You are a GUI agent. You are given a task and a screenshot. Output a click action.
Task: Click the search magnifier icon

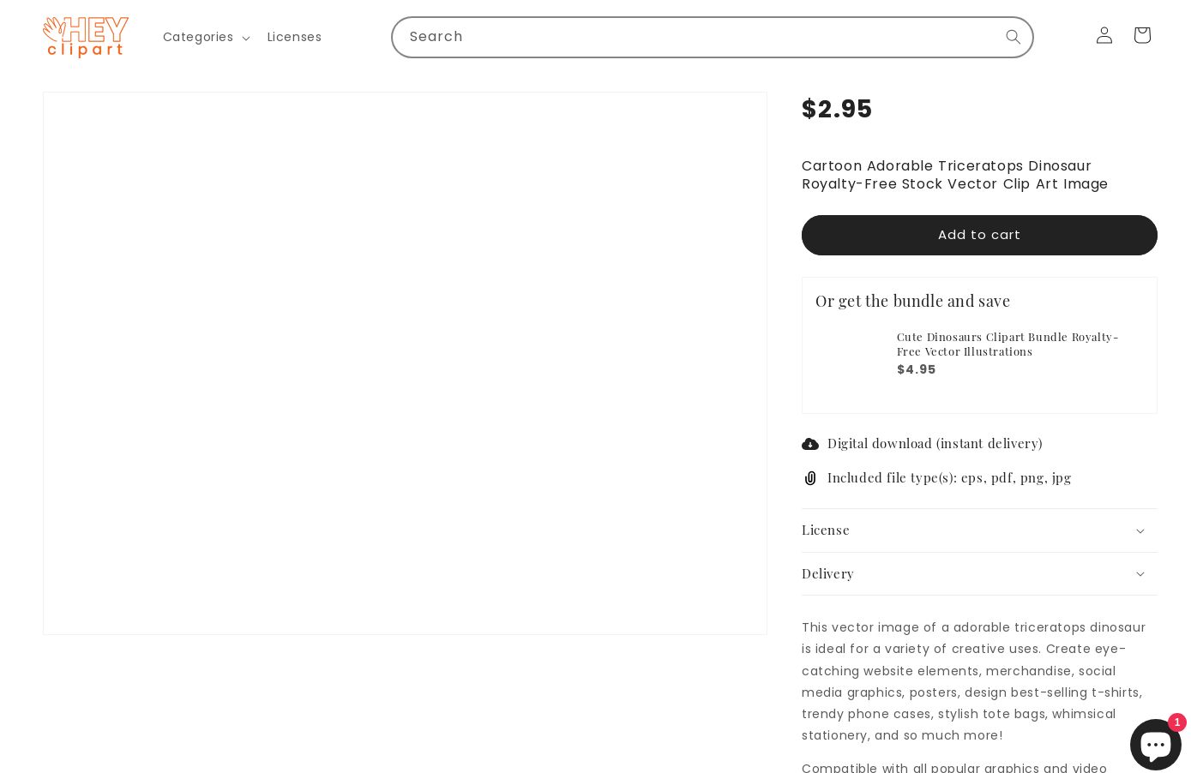click(x=1013, y=37)
